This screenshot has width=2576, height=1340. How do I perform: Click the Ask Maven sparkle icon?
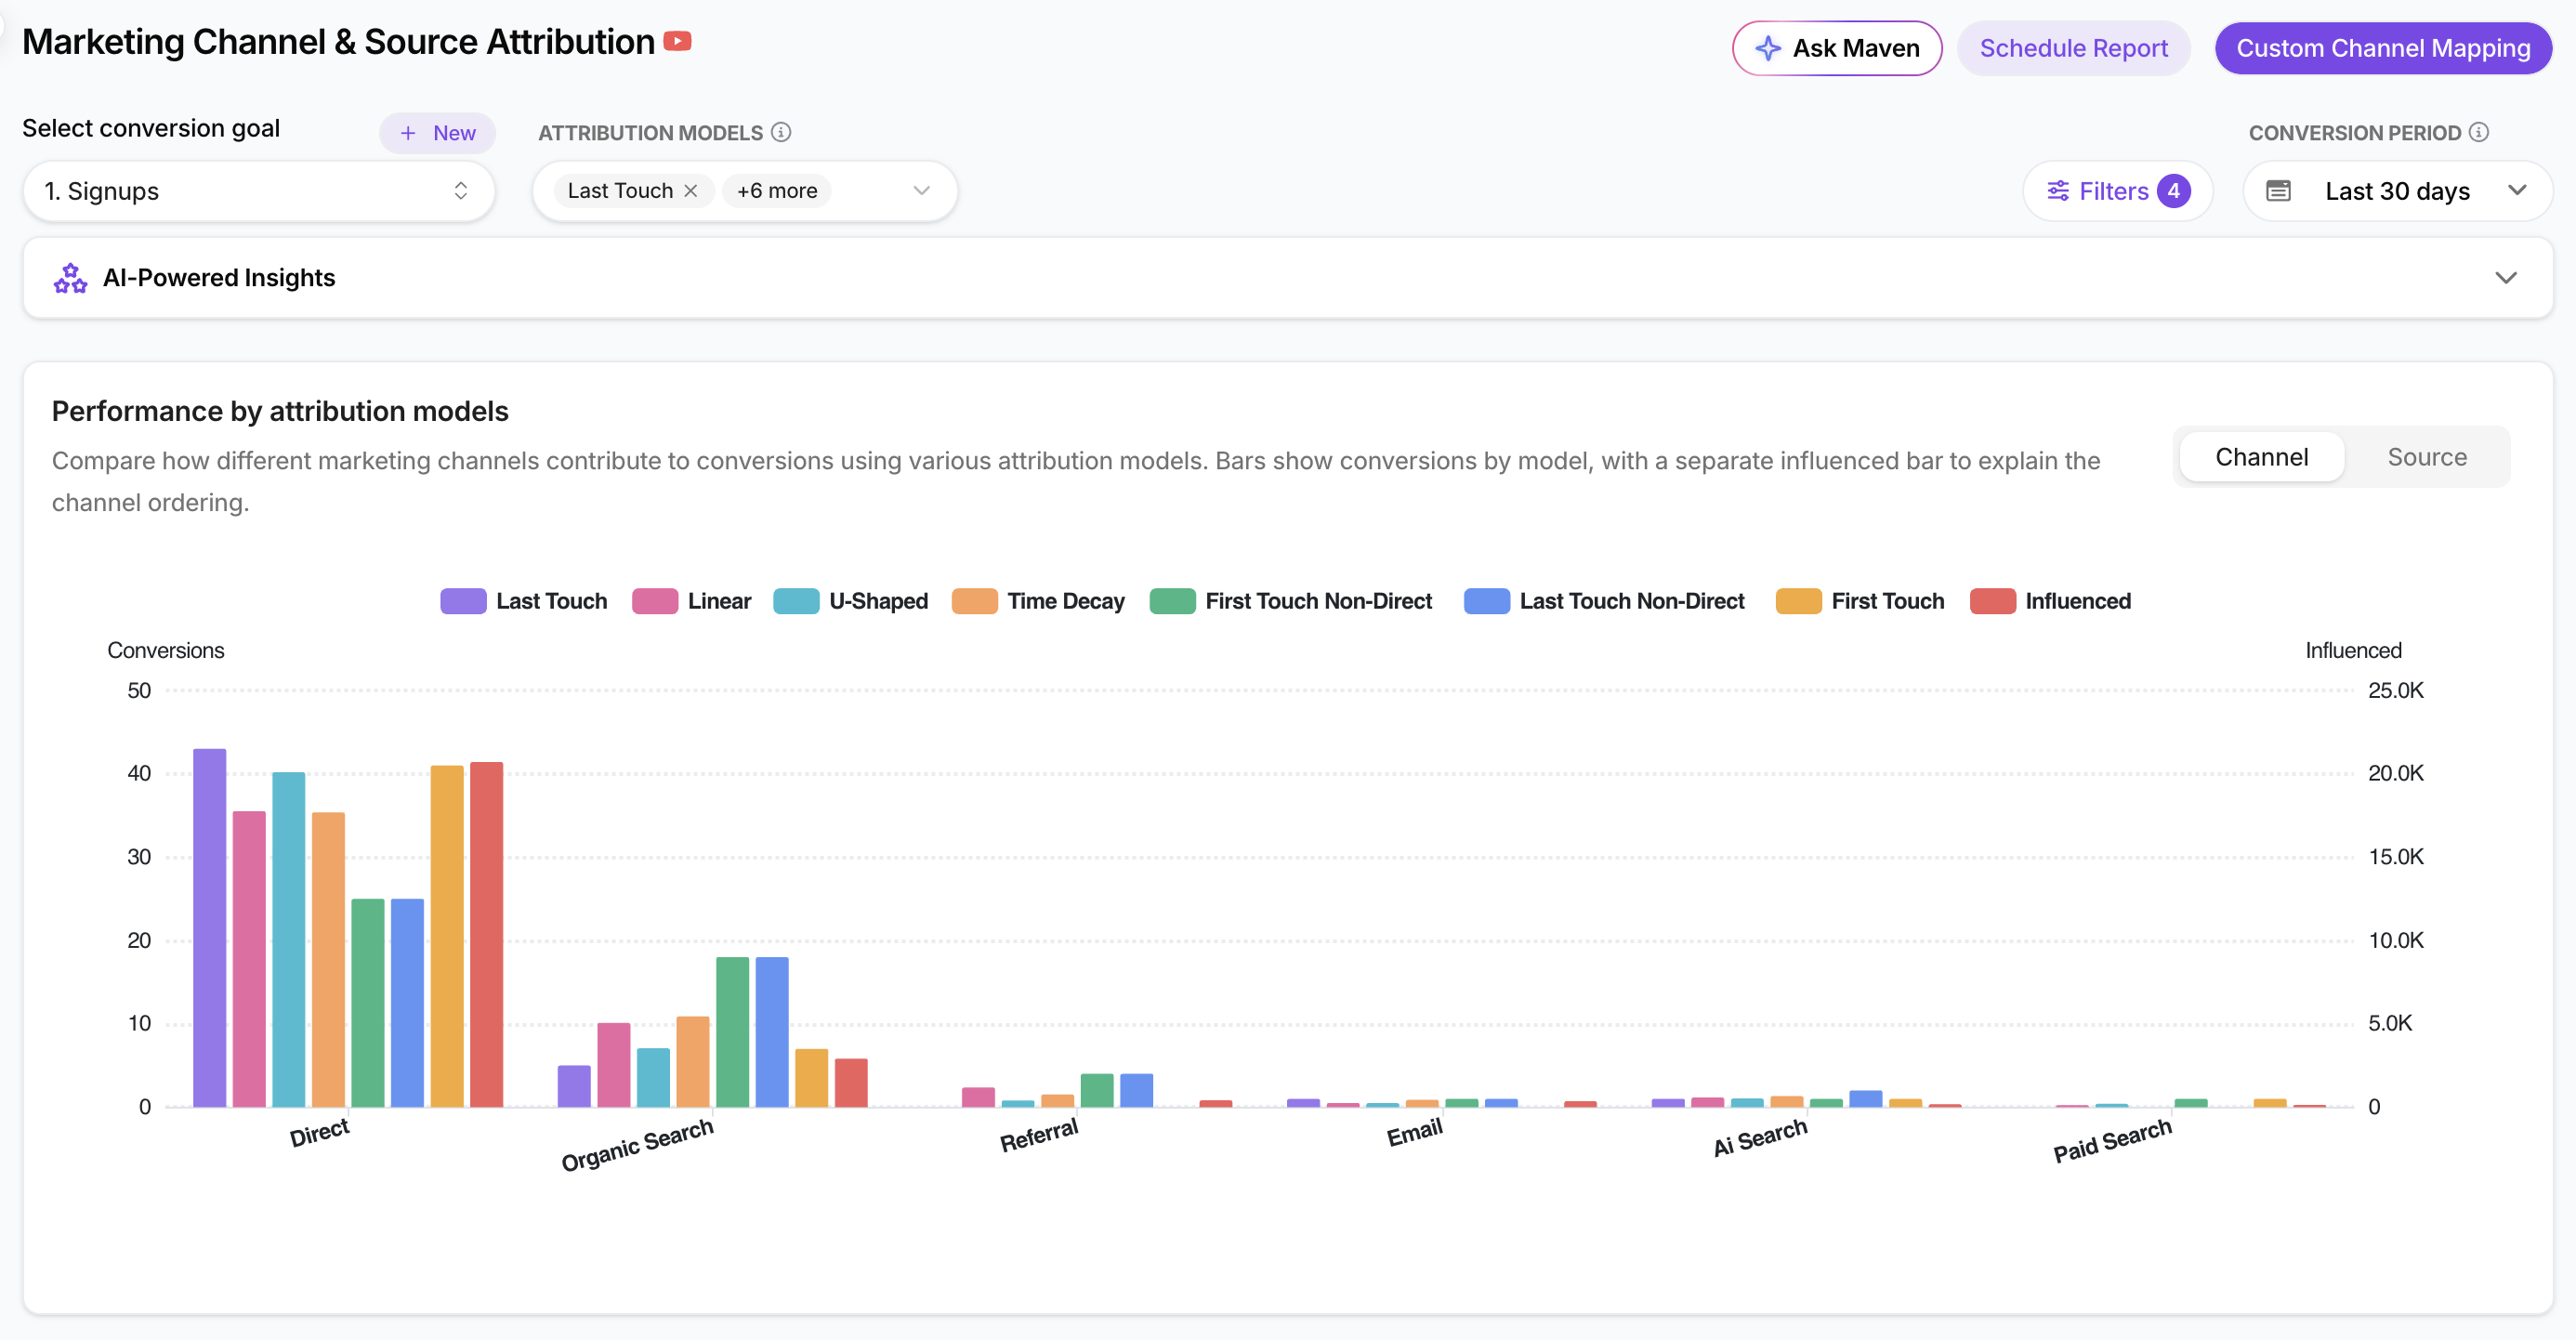[x=1767, y=48]
